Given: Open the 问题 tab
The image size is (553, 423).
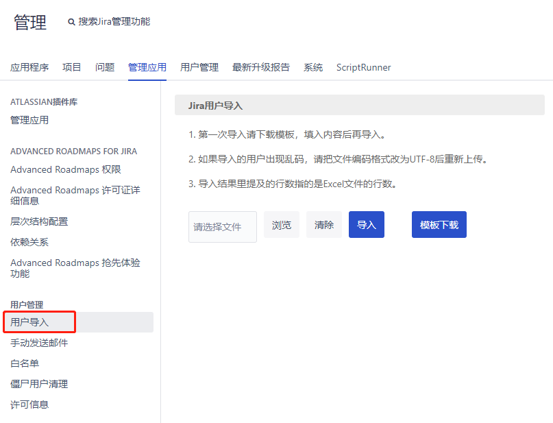Looking at the screenshot, I should [105, 67].
